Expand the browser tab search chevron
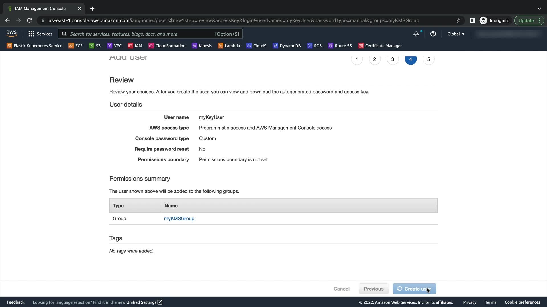This screenshot has height=307, width=547. (539, 9)
